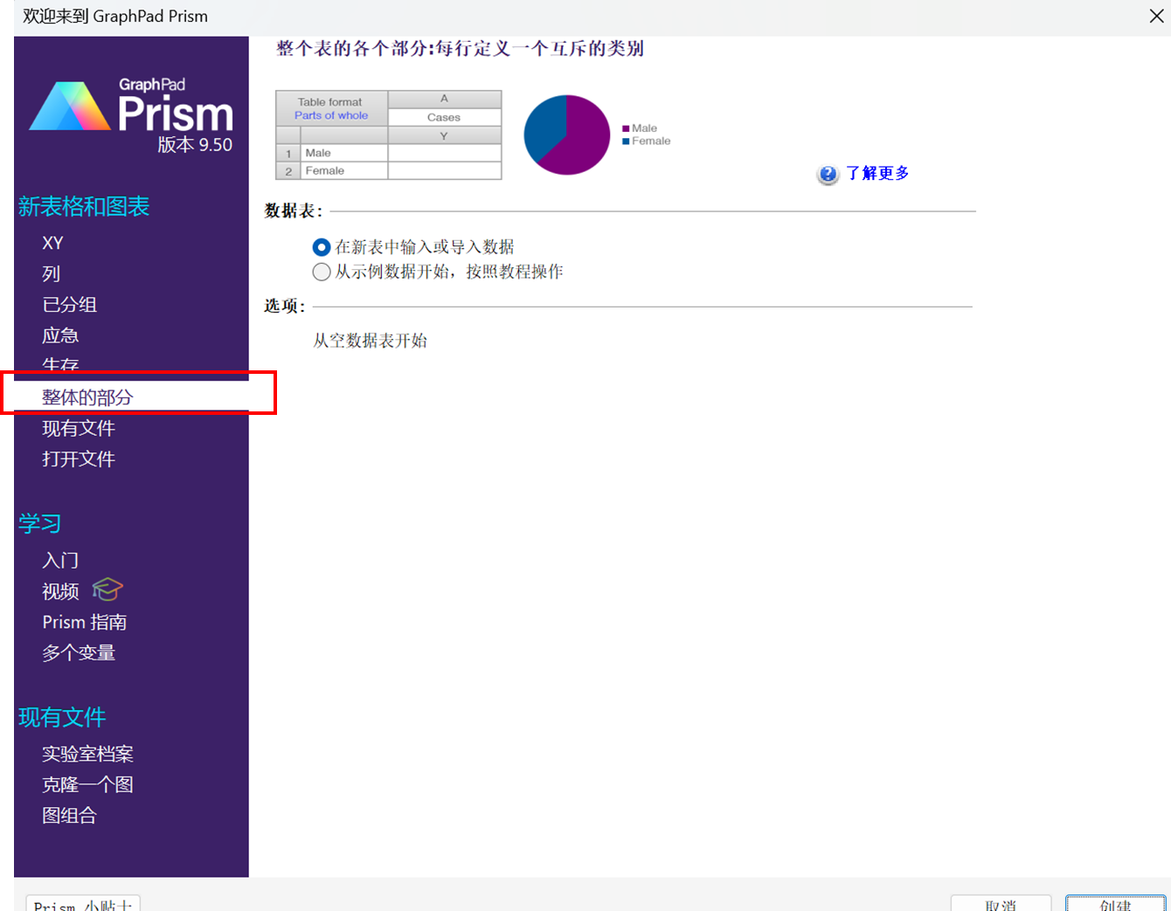This screenshot has height=911, width=1171.
Task: Select 整体的部分 table type
Action: coord(87,397)
